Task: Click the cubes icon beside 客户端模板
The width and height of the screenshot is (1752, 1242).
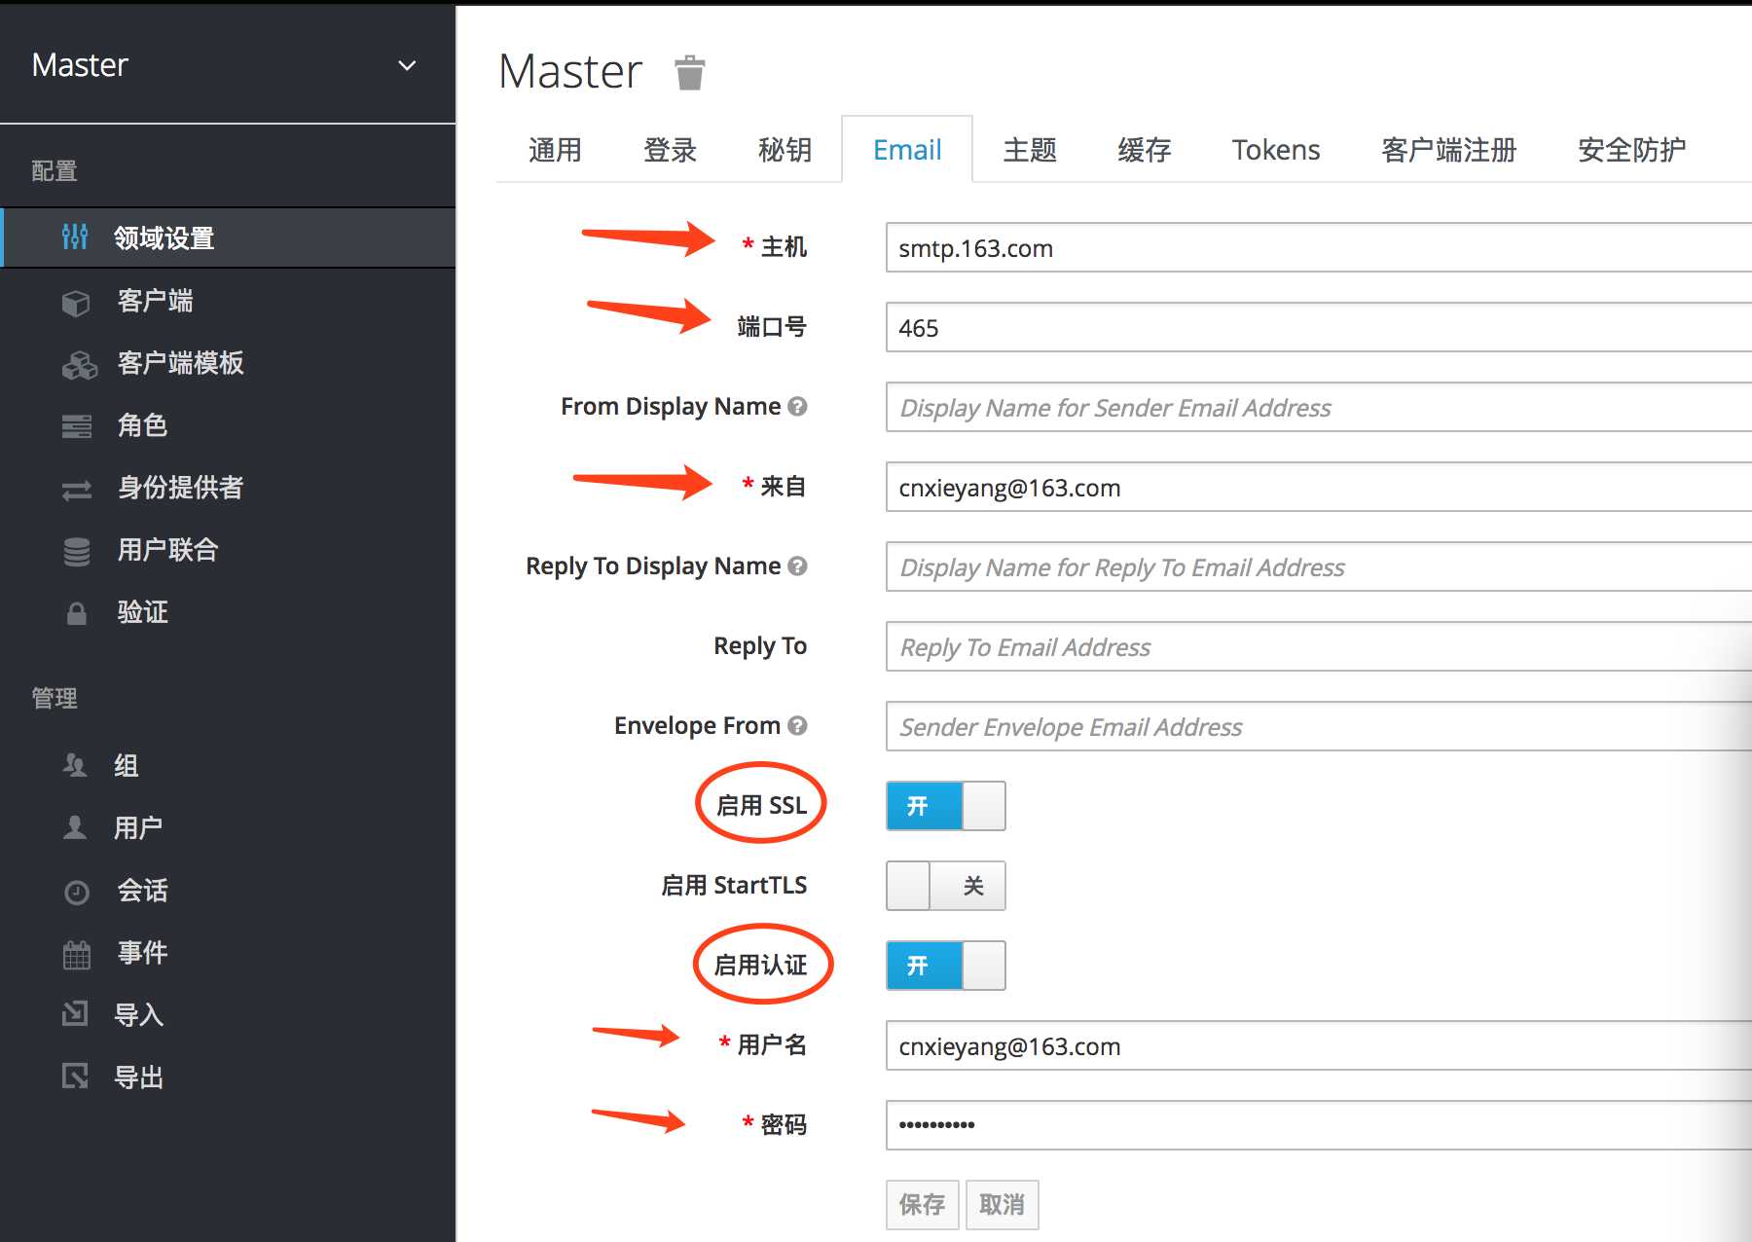Action: [x=80, y=365]
